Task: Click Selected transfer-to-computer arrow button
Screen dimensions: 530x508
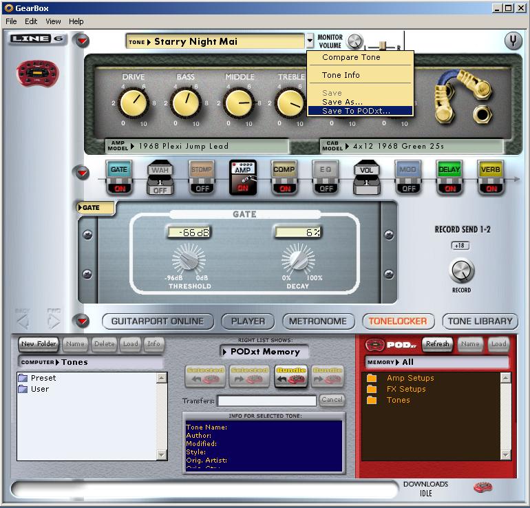Action: pyautogui.click(x=205, y=376)
